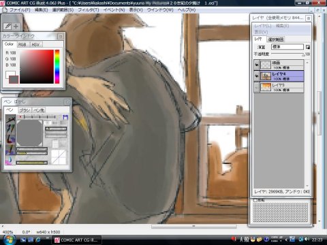Viewport: 327px width, 245px height.
Task: Select the second pen preset with blue strokes
Action: 10,129
